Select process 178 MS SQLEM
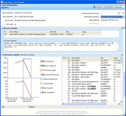The width and height of the screenshot is (126, 116). (x=92, y=67)
